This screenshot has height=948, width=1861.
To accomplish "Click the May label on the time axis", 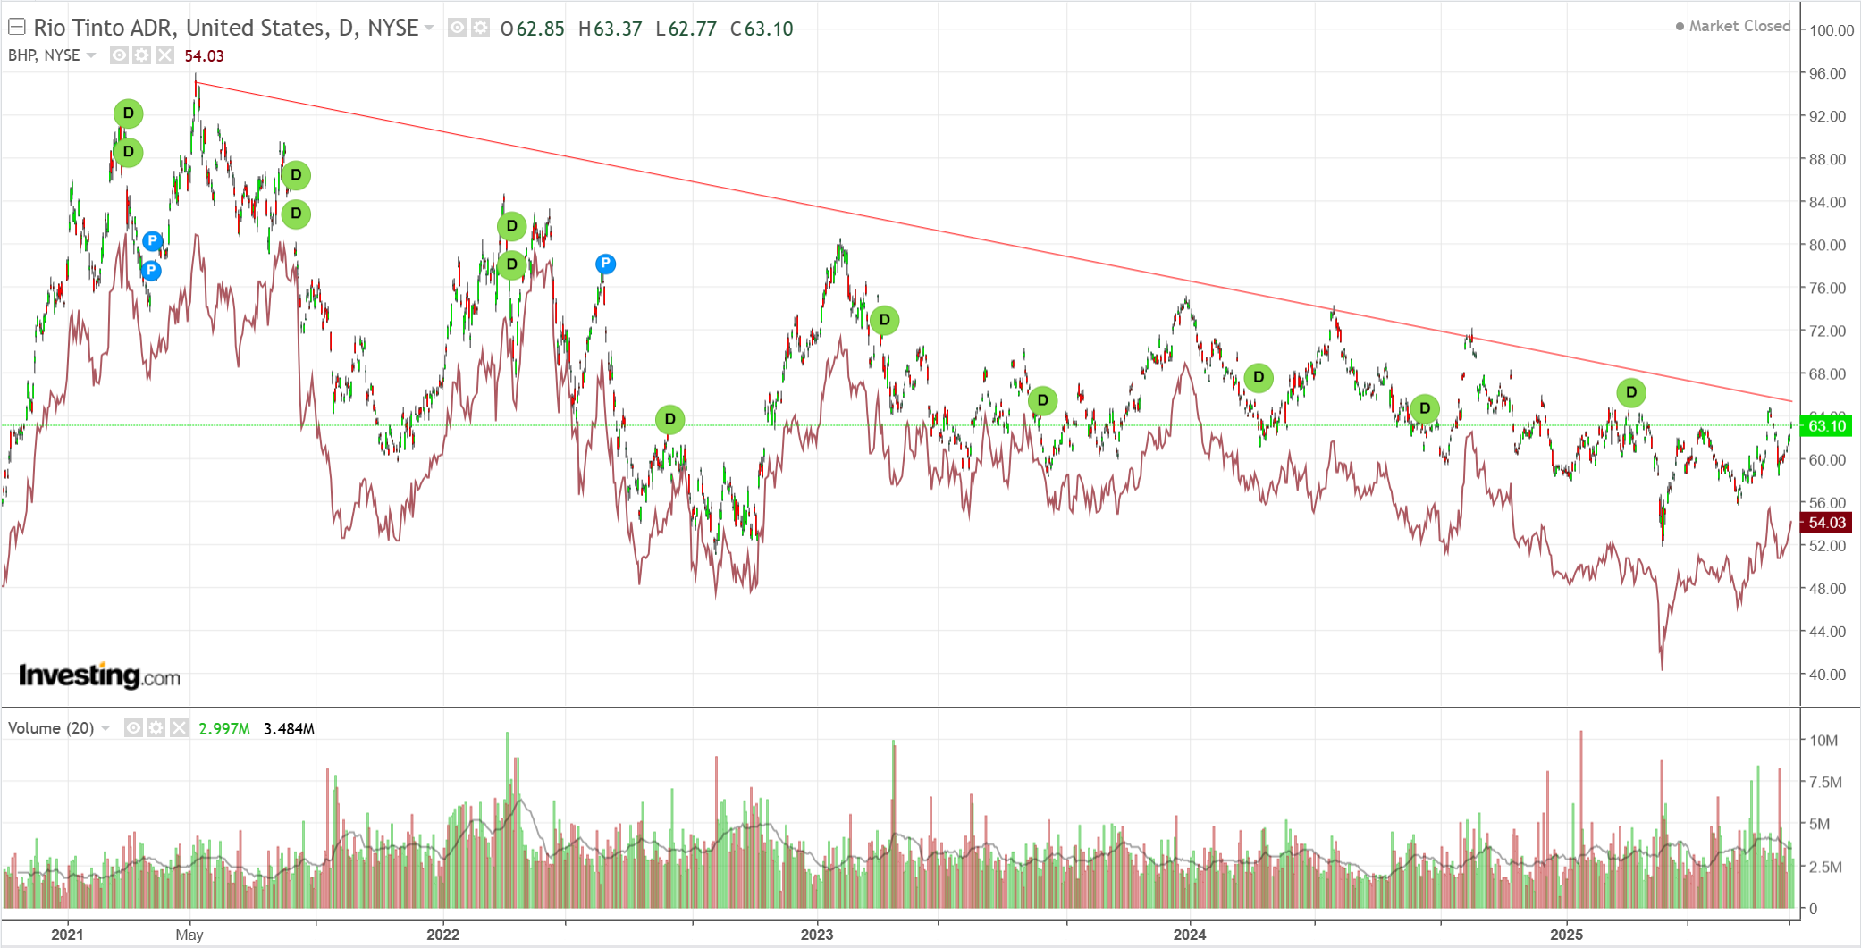I will point(189,935).
